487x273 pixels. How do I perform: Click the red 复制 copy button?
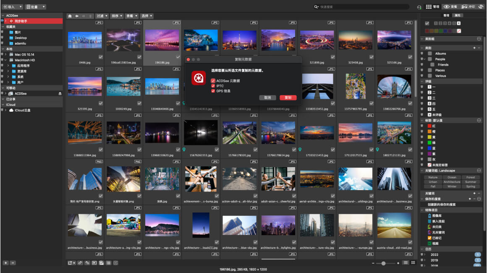(288, 97)
